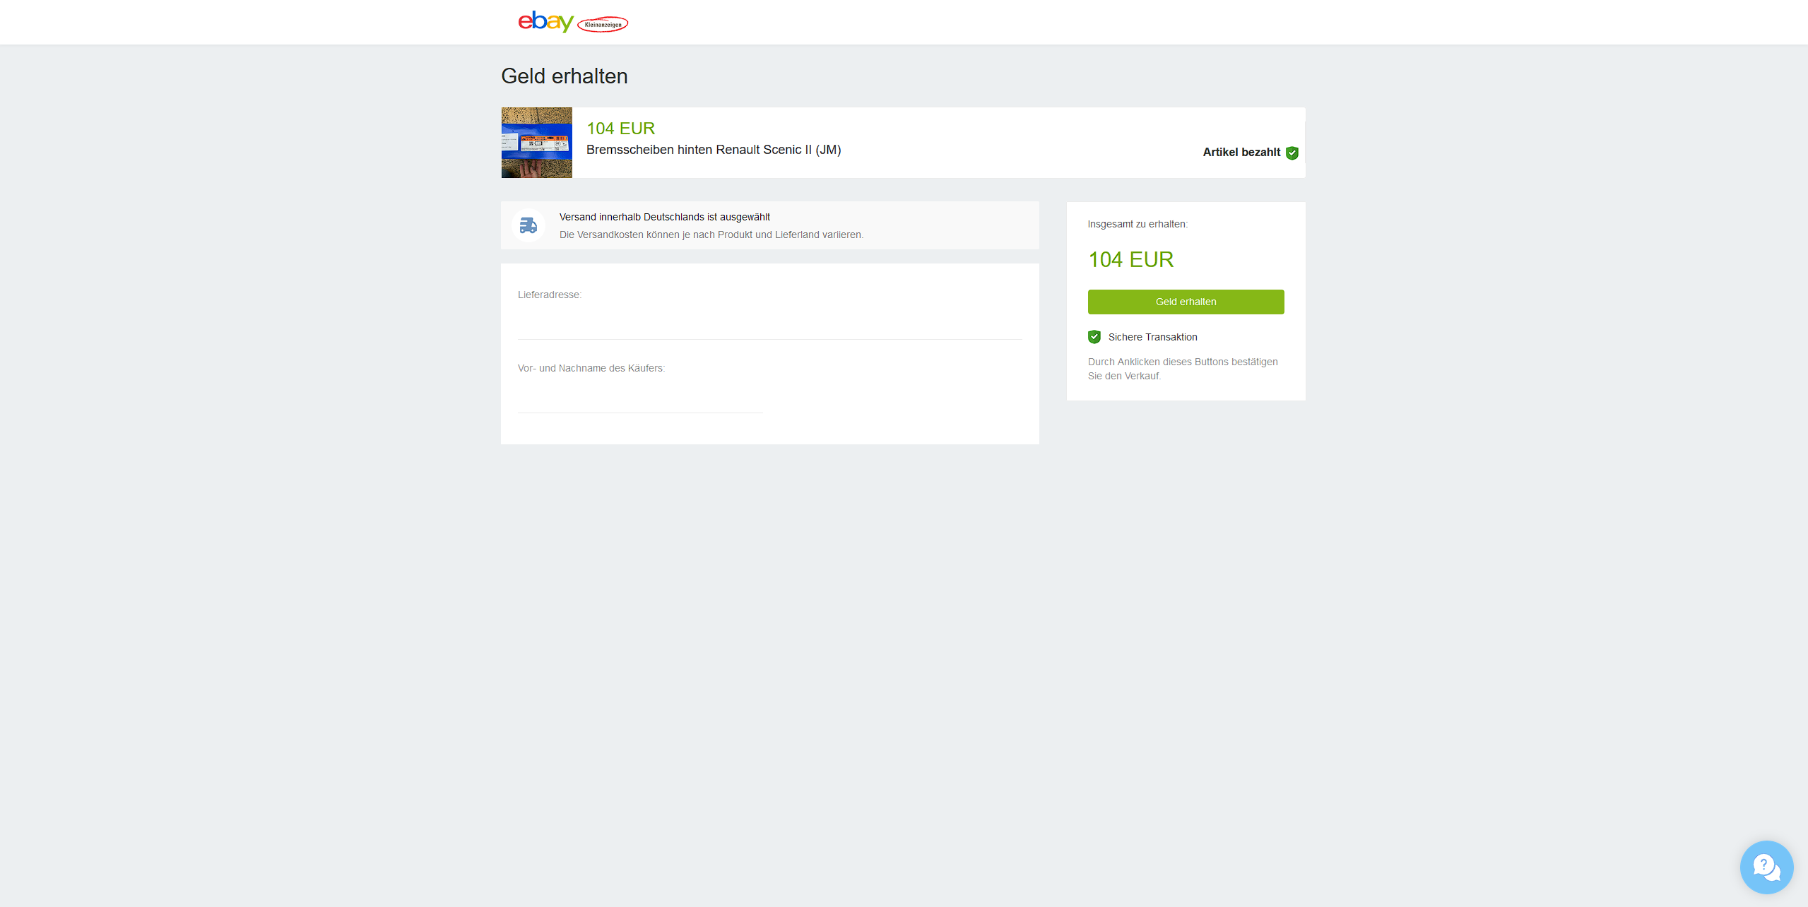Click the Kleinanzeigen oval badge

point(603,25)
